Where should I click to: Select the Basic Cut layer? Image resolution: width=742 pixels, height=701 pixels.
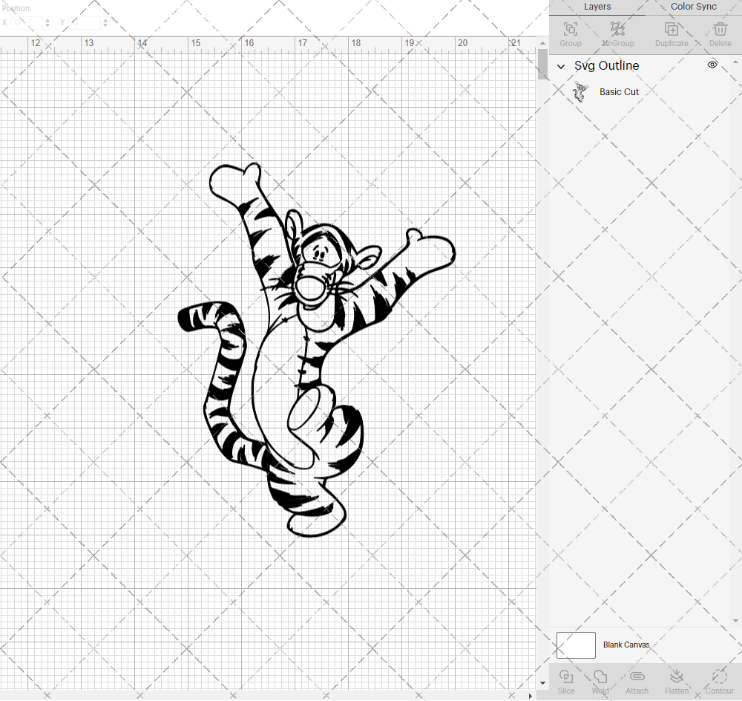tap(619, 91)
